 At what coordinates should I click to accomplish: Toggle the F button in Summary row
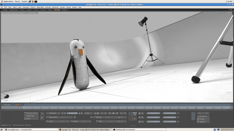pos(21,105)
